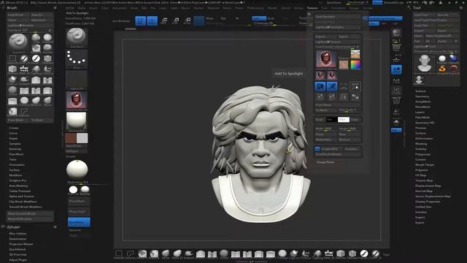Image resolution: width=467 pixels, height=263 pixels.
Task: Open the Preferences menu
Action: [255, 8]
